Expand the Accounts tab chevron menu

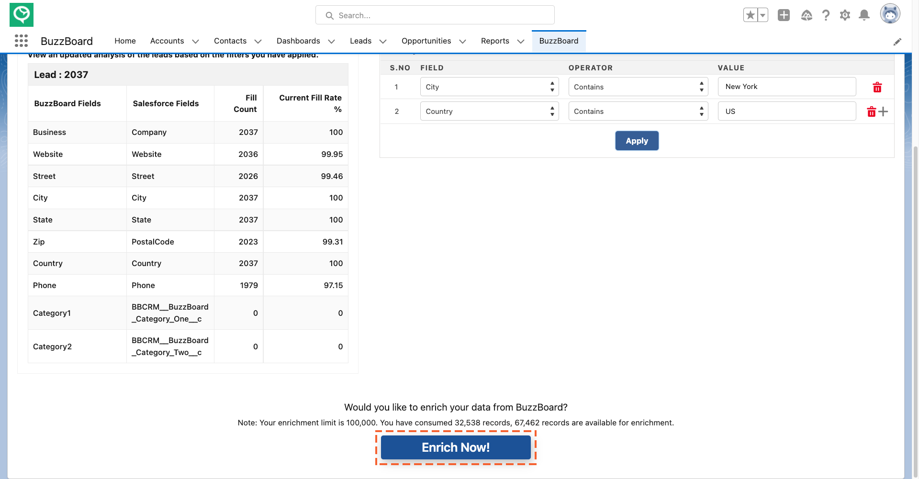pyautogui.click(x=195, y=42)
